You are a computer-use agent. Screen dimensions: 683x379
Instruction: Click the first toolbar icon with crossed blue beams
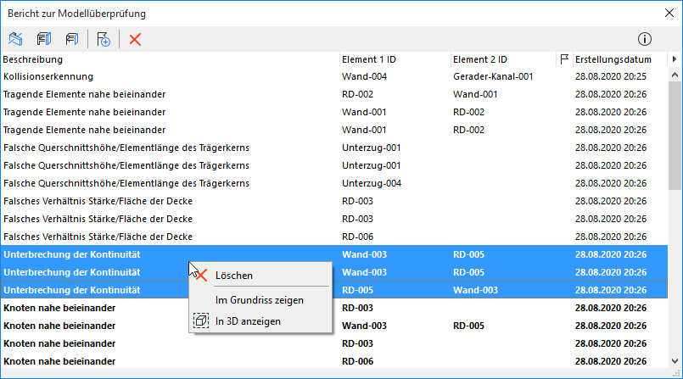(x=15, y=39)
